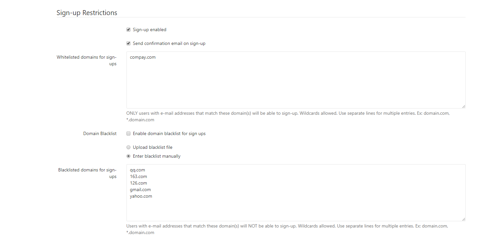481x237 pixels.
Task: Select the Upload blacklist file option
Action: [x=128, y=148]
